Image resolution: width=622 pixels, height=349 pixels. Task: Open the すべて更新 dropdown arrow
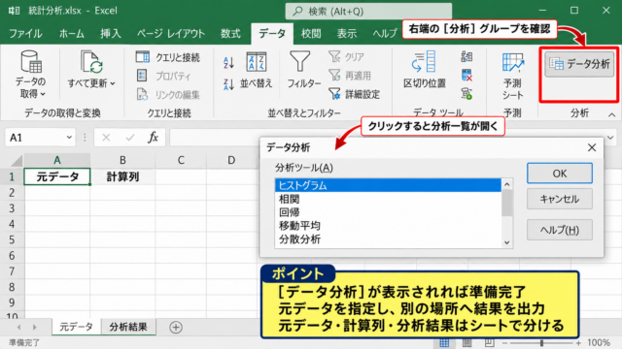[113, 83]
